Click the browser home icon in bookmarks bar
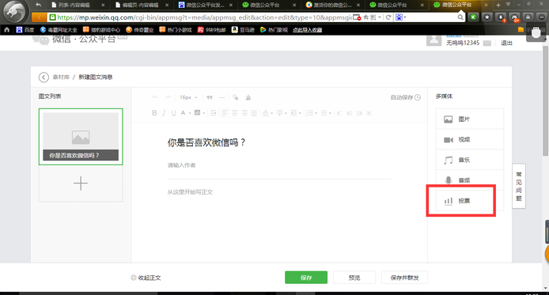 [x=6, y=30]
